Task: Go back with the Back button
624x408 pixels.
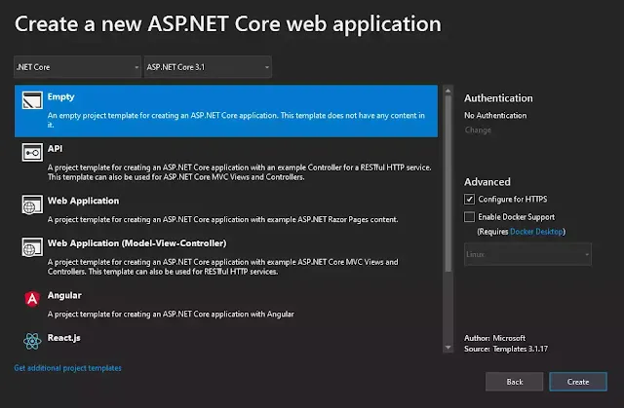Action: coord(514,382)
